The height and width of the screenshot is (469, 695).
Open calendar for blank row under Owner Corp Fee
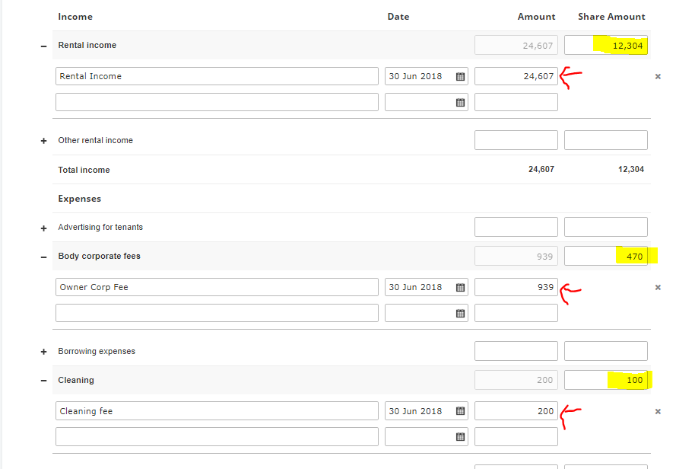pos(461,313)
